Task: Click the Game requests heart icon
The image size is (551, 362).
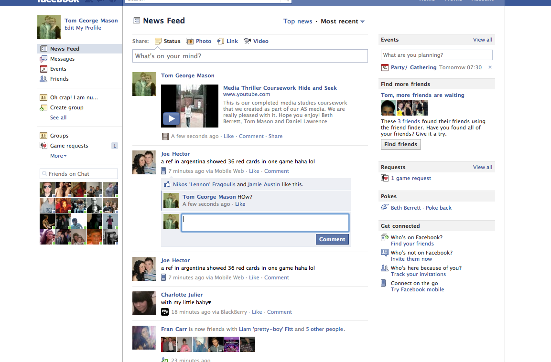Action: [43, 146]
